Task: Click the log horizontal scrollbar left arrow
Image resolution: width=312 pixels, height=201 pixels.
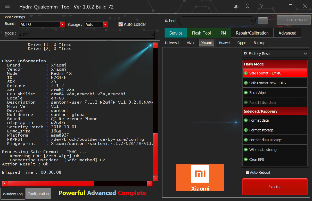Action: pyautogui.click(x=5, y=183)
